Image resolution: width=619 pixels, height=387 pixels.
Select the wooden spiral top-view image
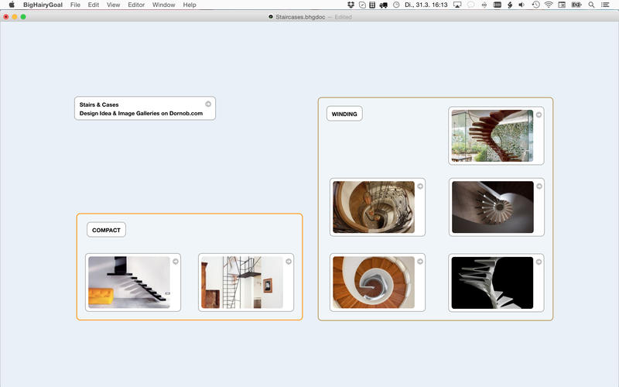tap(374, 283)
